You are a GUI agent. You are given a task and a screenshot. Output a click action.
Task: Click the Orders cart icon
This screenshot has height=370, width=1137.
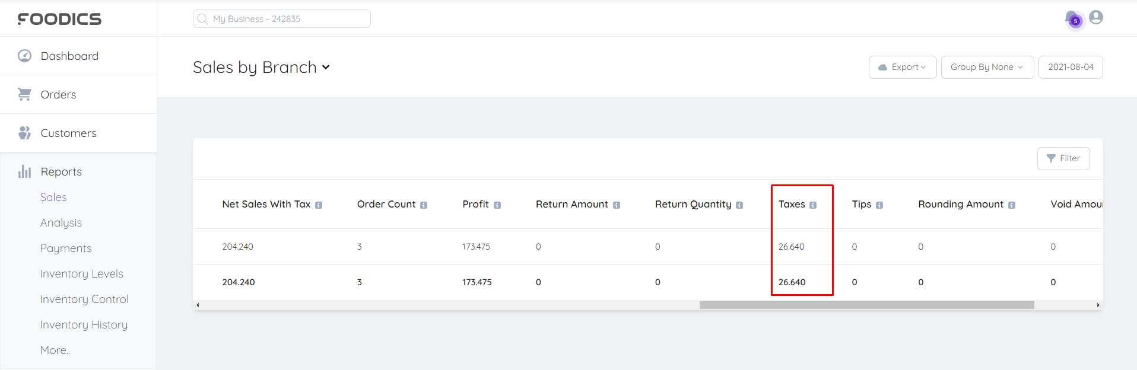click(24, 94)
